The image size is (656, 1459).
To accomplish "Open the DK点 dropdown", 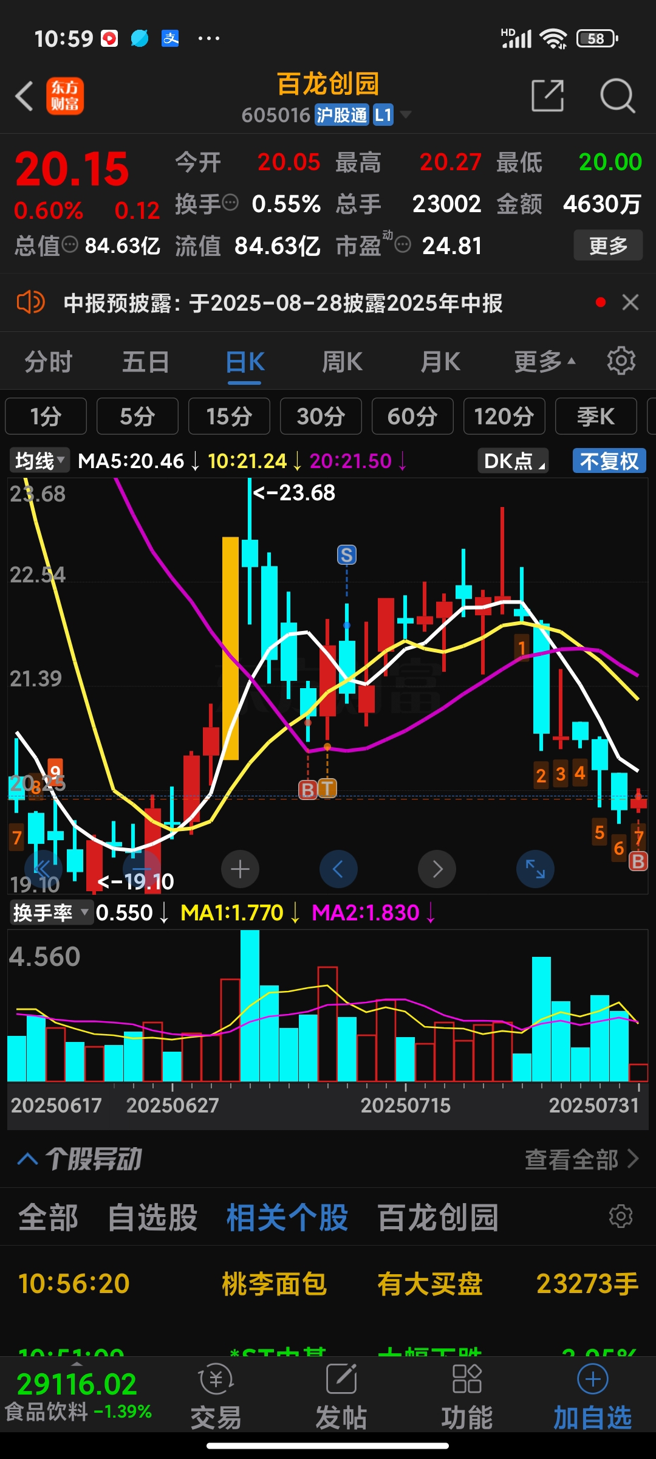I will pos(513,461).
